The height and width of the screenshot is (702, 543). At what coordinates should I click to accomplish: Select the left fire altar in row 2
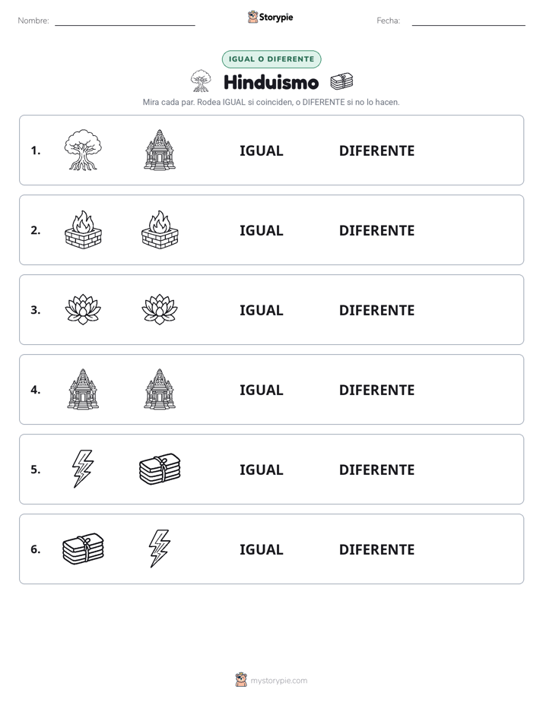[x=83, y=229]
